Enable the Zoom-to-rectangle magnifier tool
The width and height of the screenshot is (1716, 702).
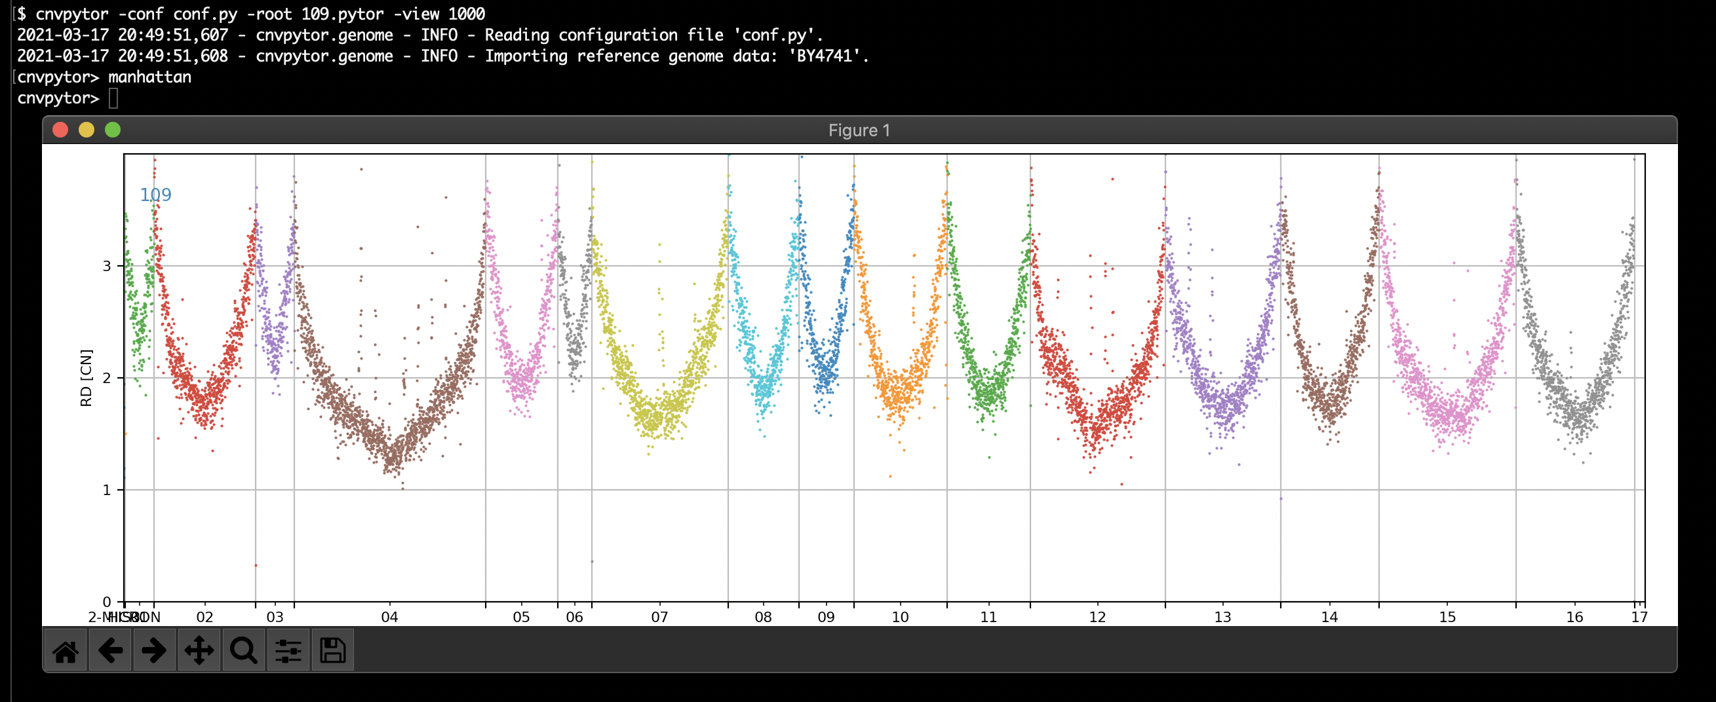tap(243, 650)
